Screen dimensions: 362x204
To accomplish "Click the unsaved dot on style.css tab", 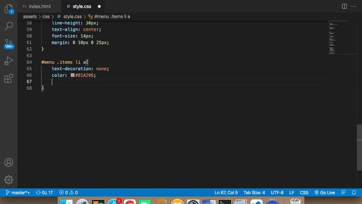I will [x=100, y=6].
